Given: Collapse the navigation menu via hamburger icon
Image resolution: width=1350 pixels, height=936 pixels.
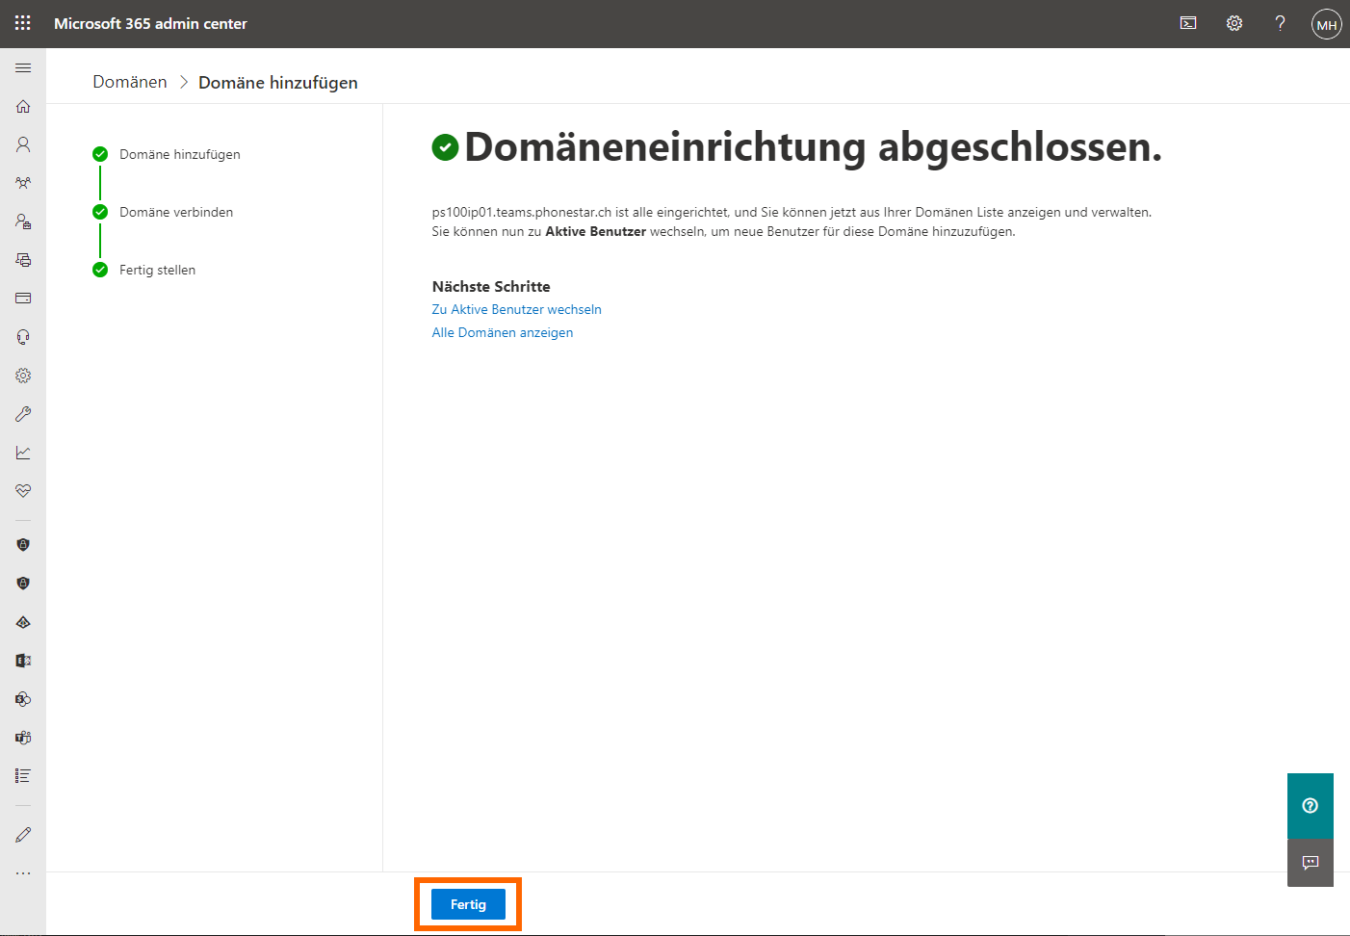Looking at the screenshot, I should [x=23, y=68].
